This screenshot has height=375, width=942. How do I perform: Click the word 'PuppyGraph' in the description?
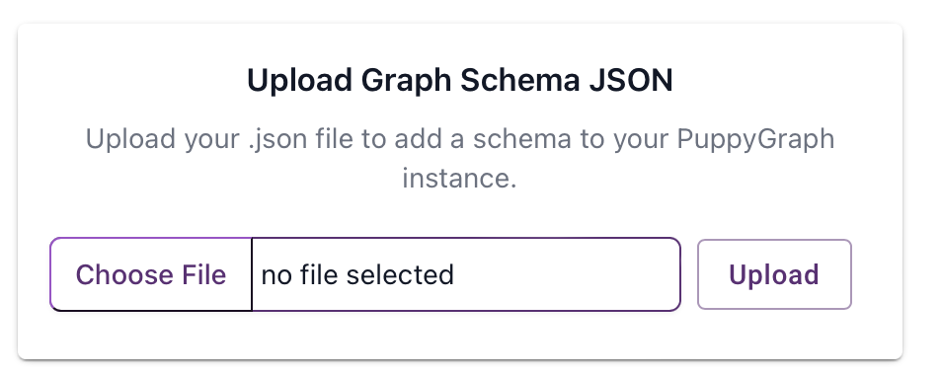[755, 139]
